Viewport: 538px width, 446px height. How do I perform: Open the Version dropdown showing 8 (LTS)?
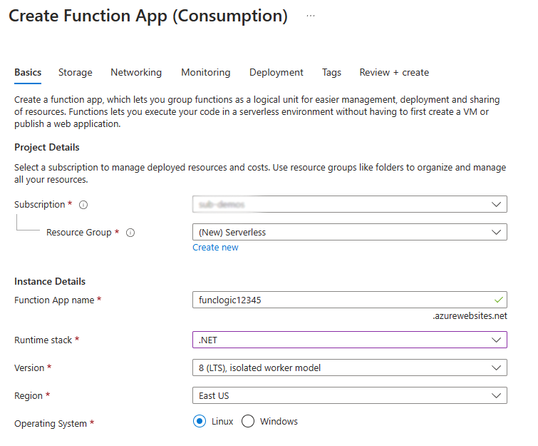point(350,368)
